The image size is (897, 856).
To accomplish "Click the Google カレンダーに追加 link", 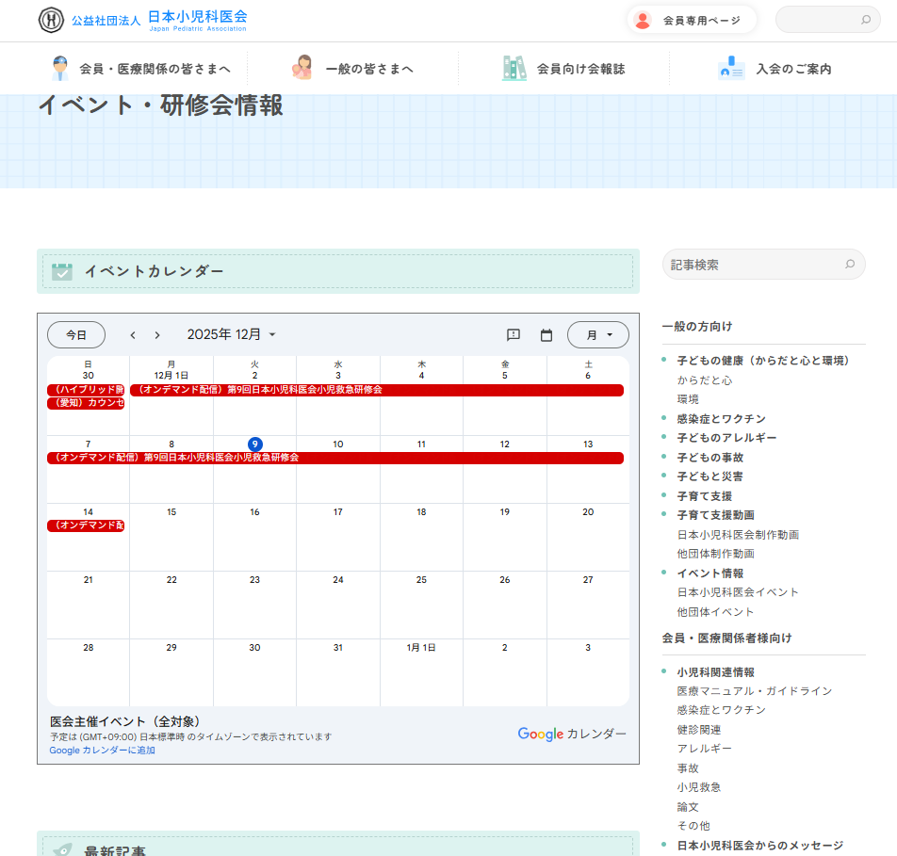I will pyautogui.click(x=102, y=751).
